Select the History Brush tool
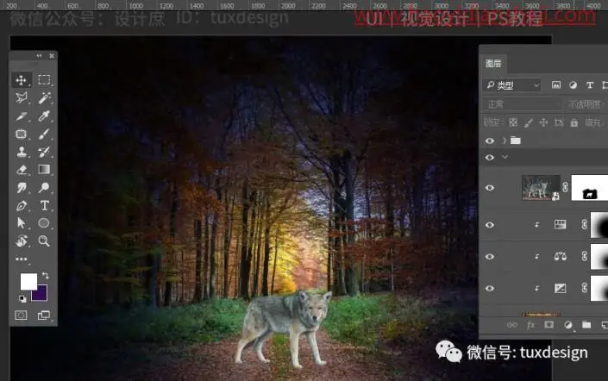This screenshot has height=381, width=608. (44, 152)
